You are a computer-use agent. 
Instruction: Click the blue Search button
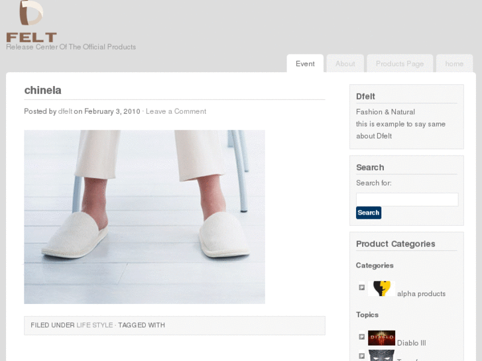[x=369, y=213]
